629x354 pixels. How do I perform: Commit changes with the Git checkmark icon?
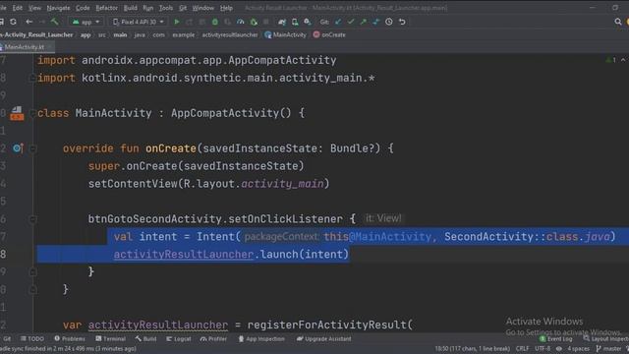tap(351, 22)
